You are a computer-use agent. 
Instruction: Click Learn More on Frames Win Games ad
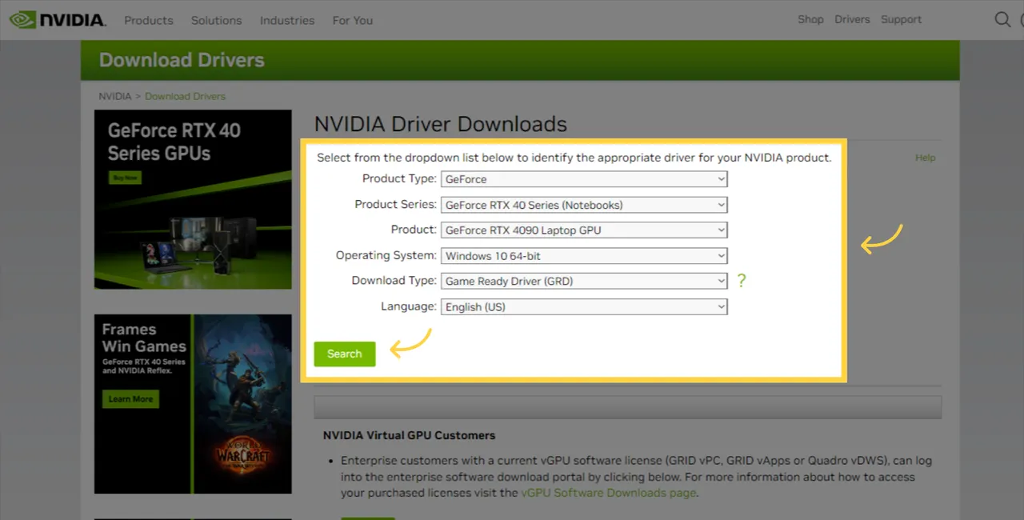tap(130, 399)
